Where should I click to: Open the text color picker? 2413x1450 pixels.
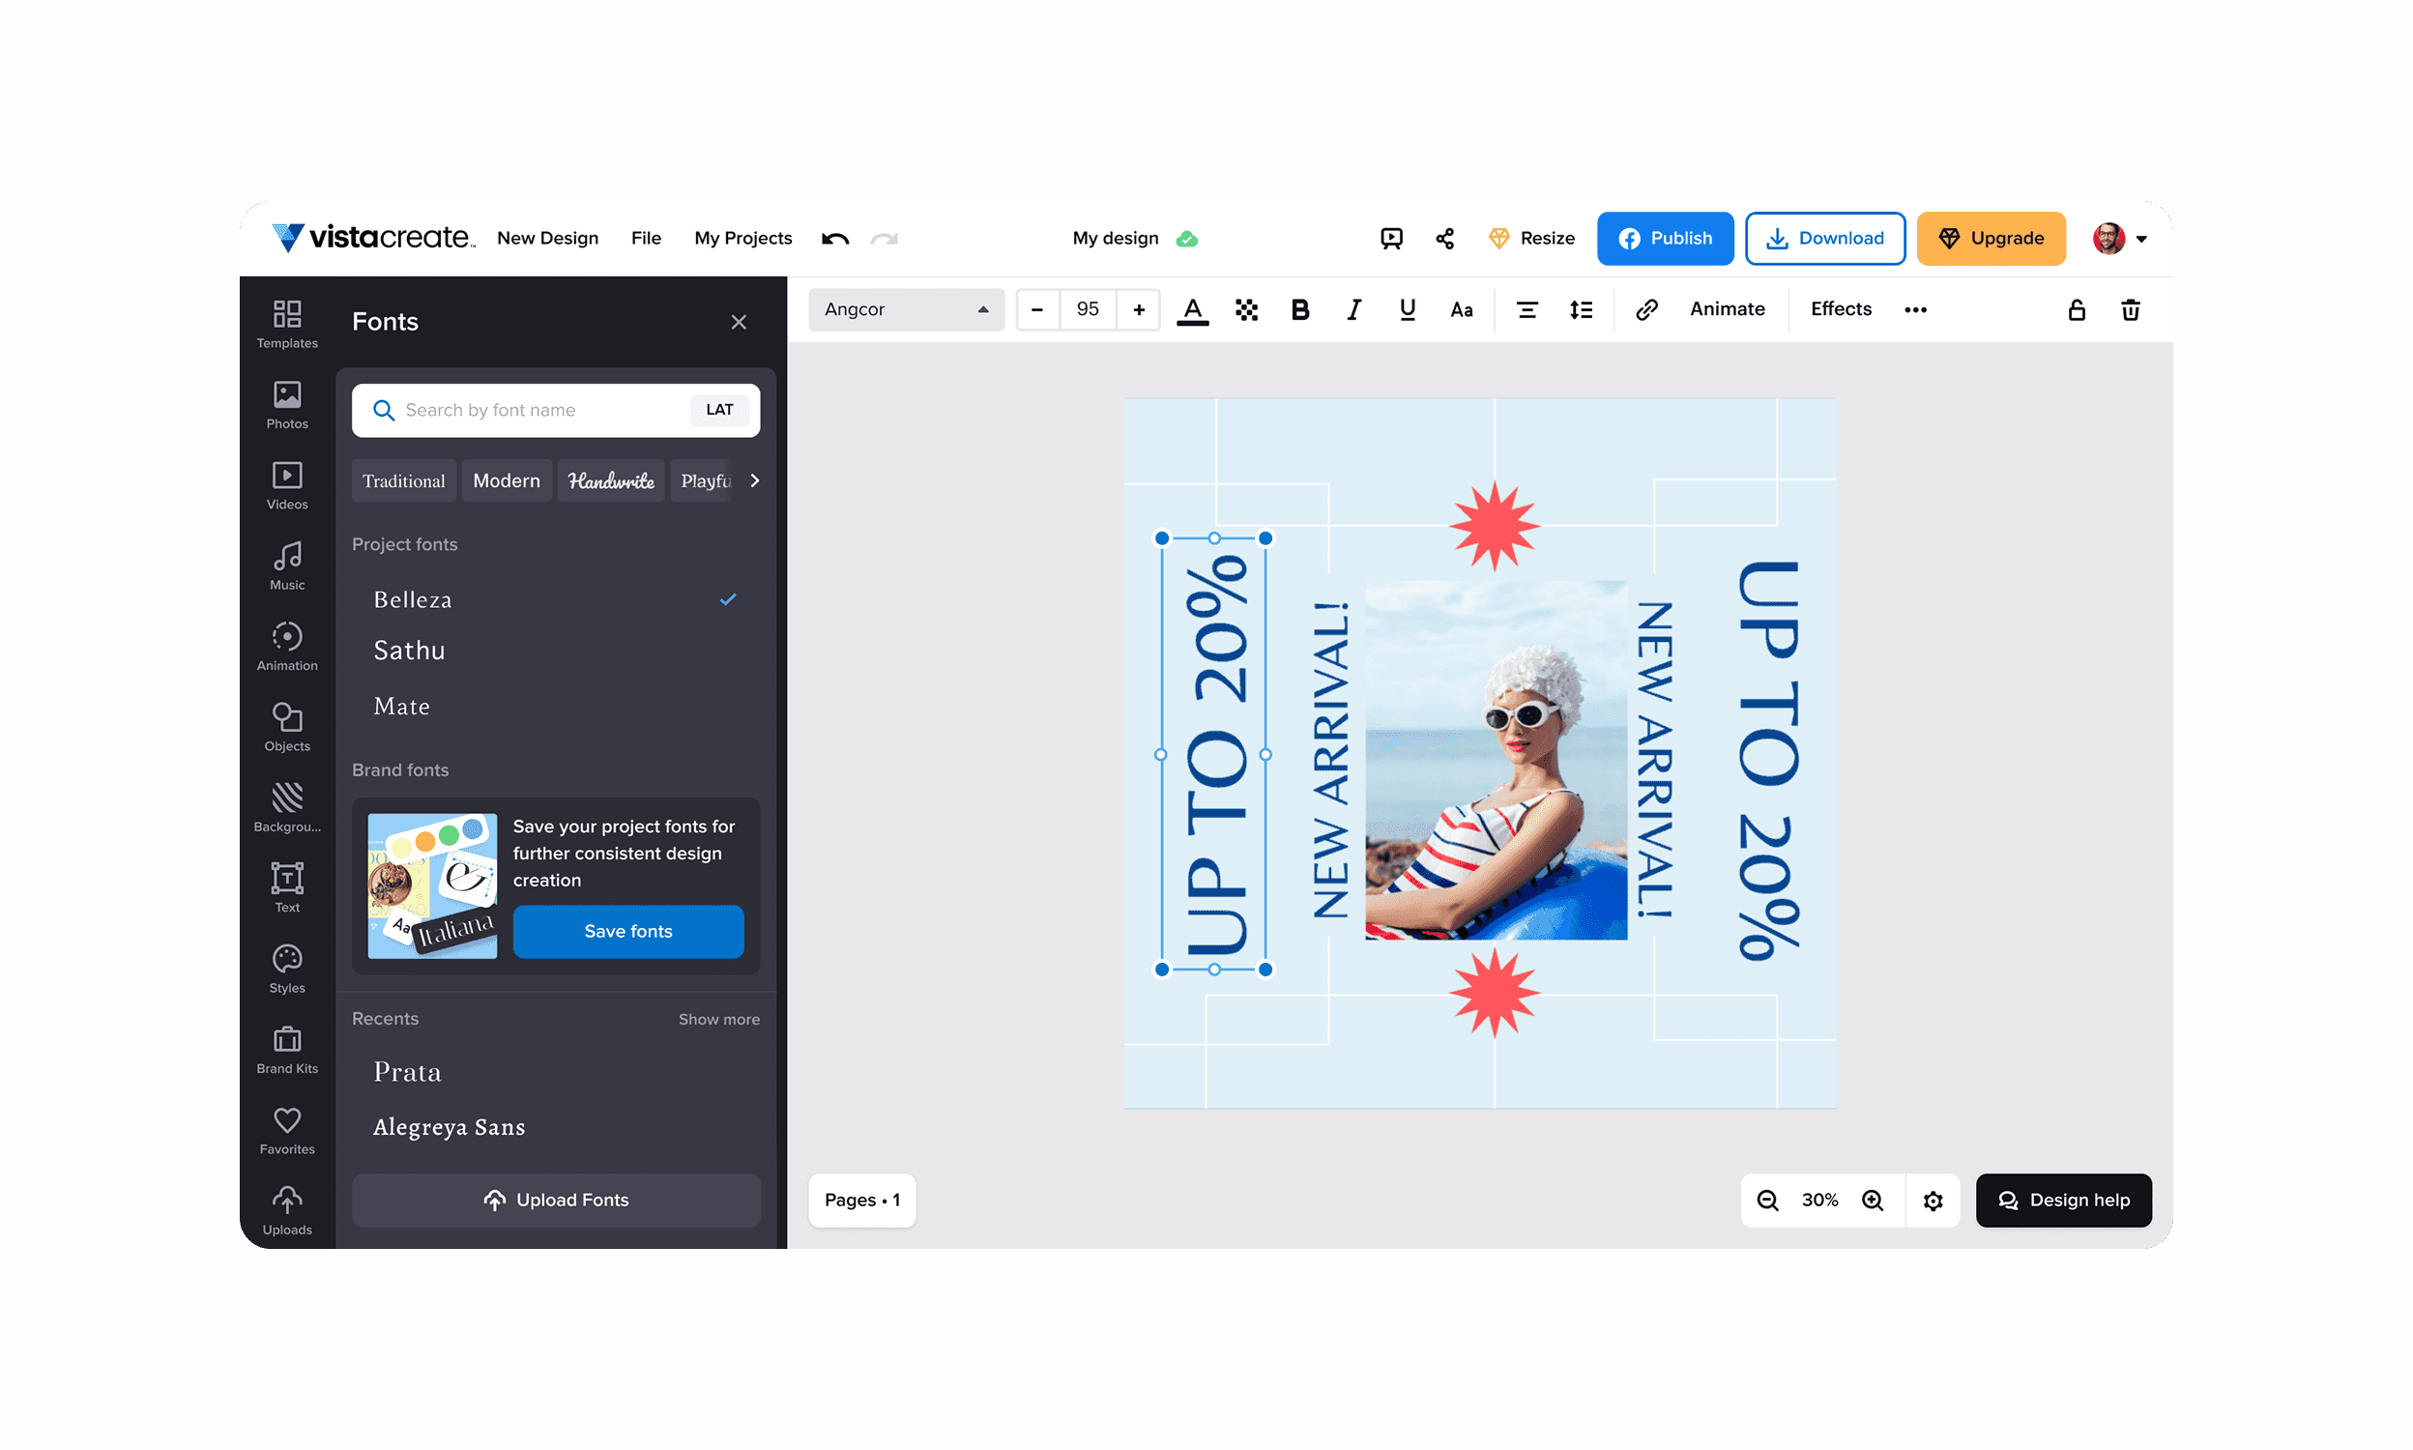1192,309
